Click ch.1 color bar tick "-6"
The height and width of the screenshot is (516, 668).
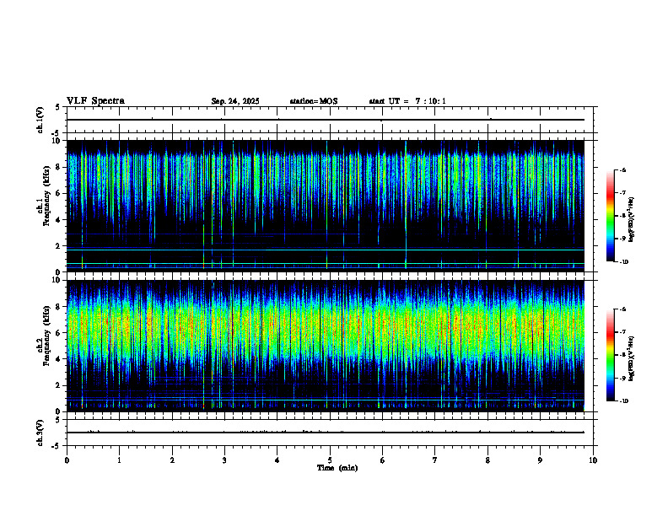pos(622,169)
